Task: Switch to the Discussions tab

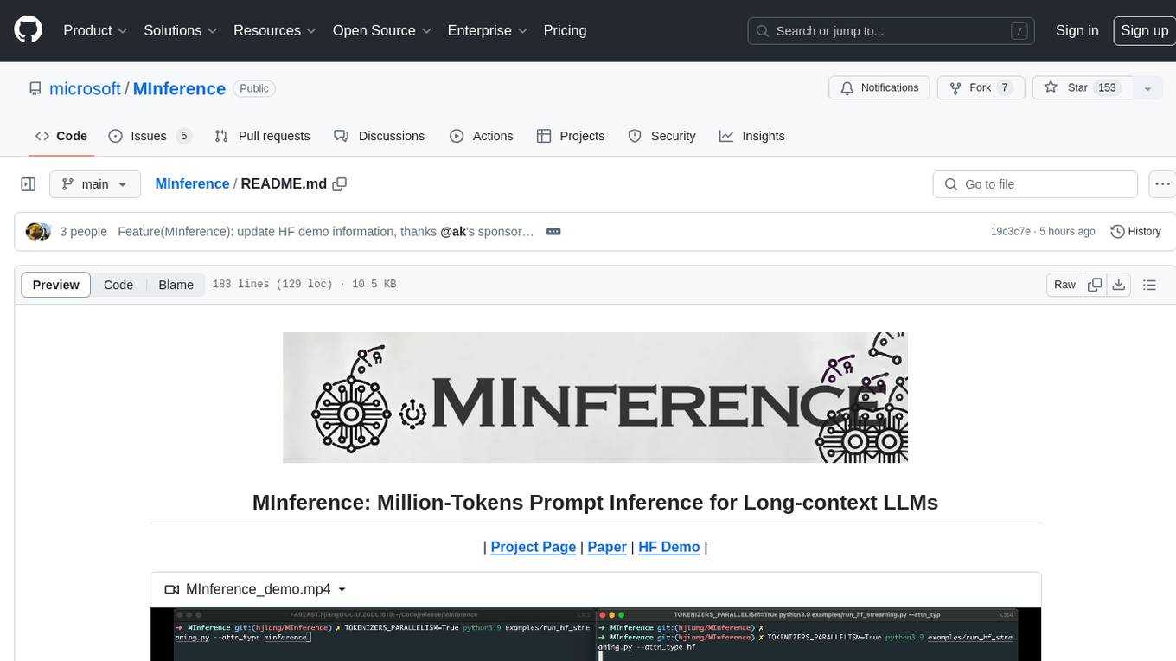Action: (x=379, y=136)
